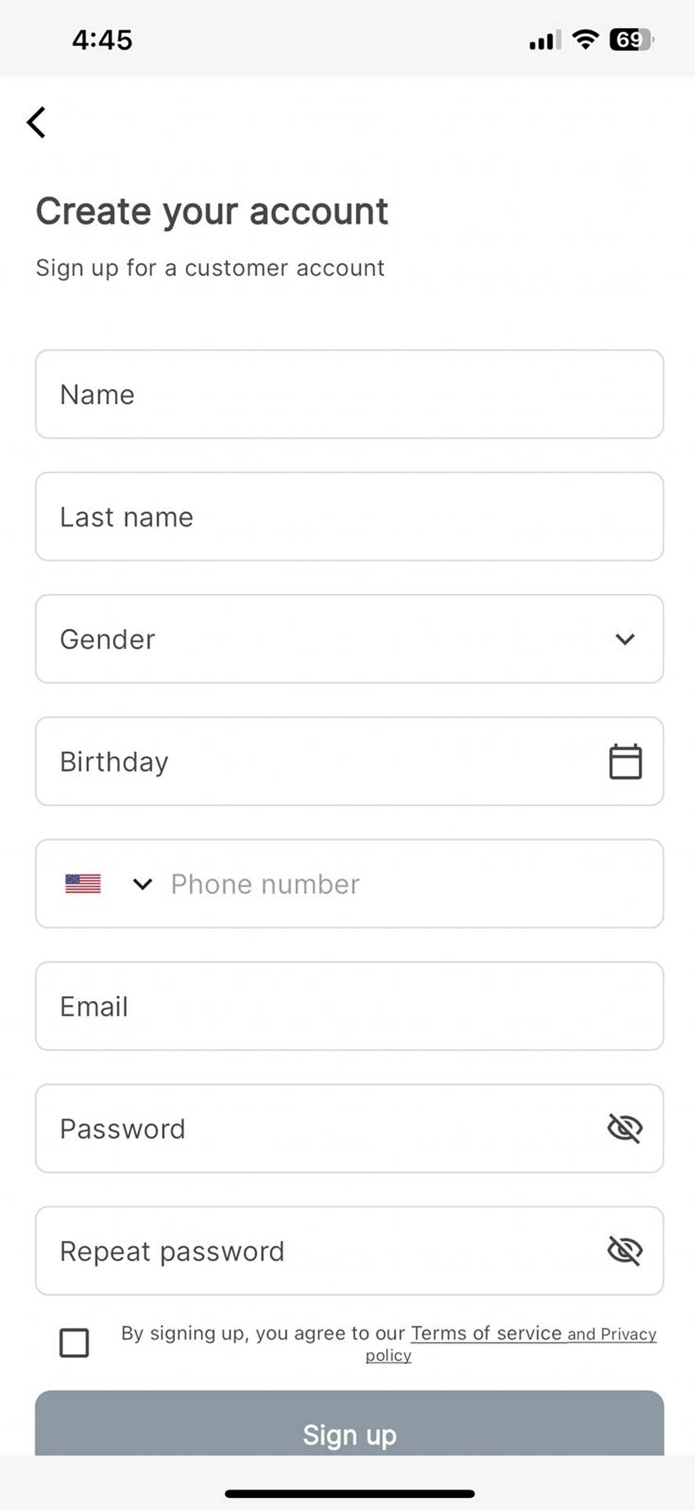Focus the Name input field
Image resolution: width=695 pixels, height=1510 pixels.
click(x=349, y=394)
